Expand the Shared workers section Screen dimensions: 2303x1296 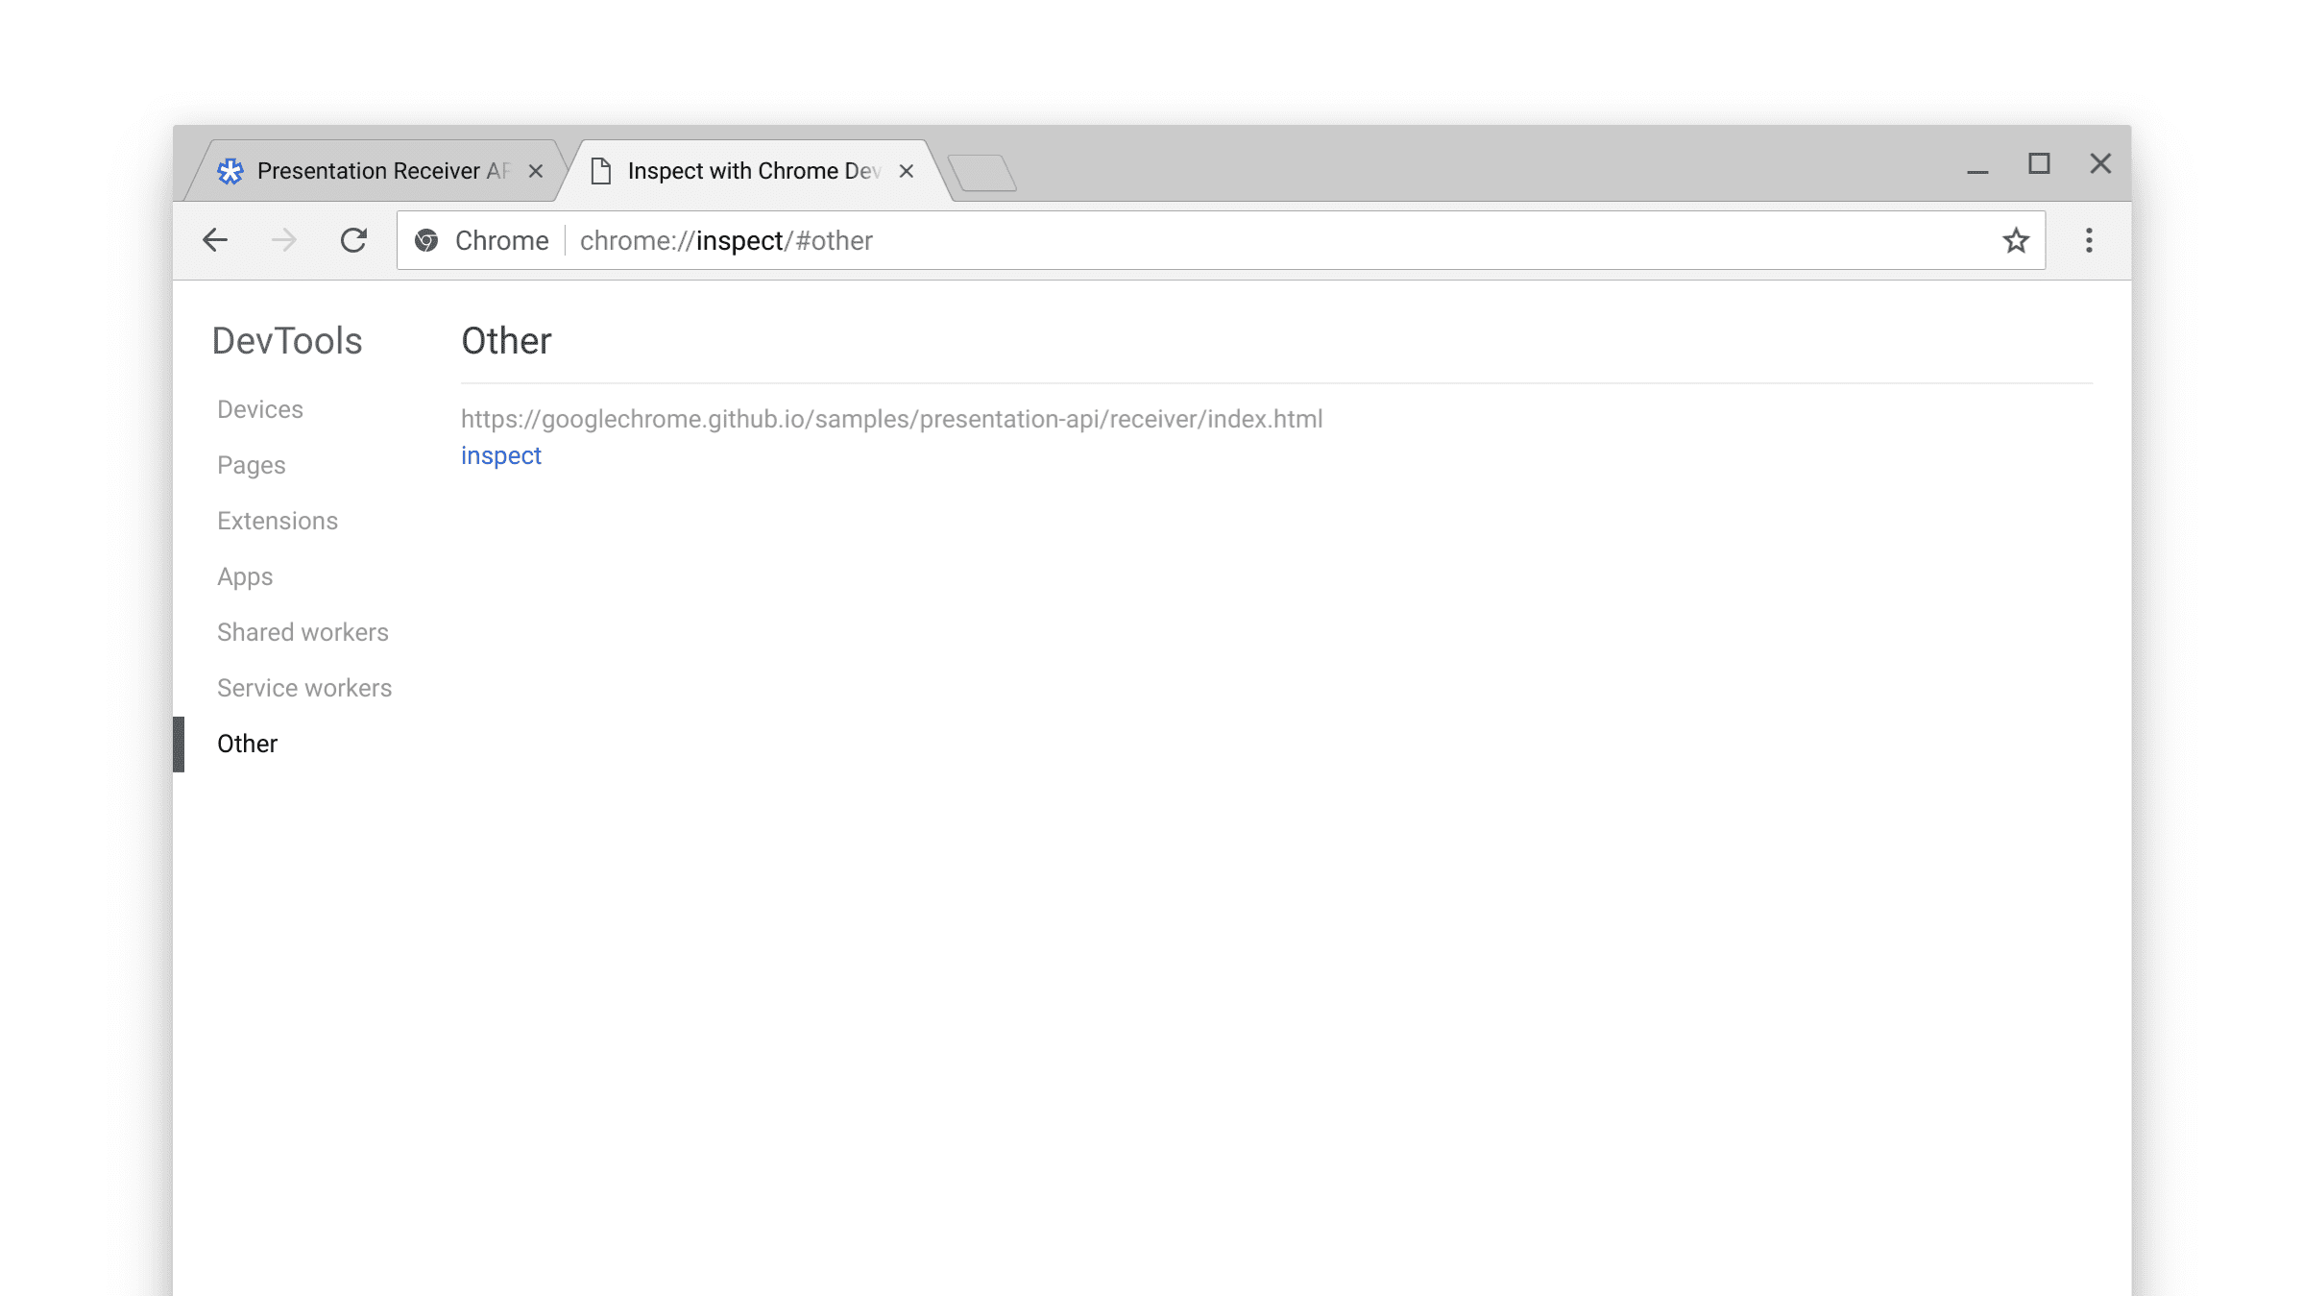[x=303, y=631]
